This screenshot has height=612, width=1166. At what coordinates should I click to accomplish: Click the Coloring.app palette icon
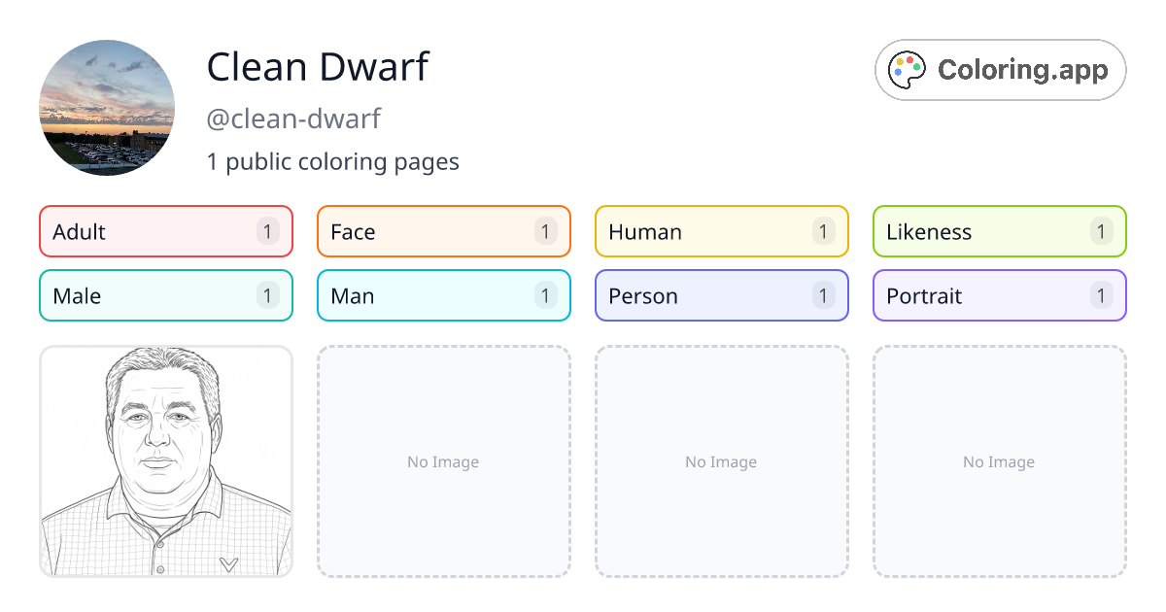click(x=909, y=70)
